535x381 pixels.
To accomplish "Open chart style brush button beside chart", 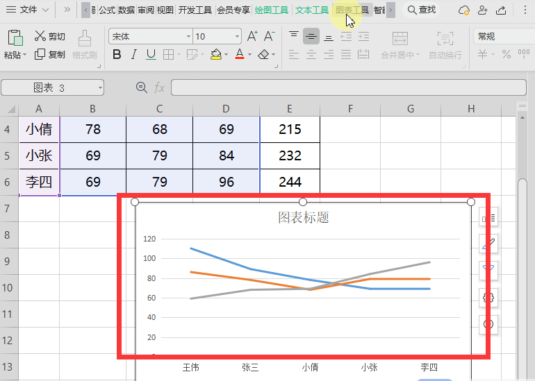I will click(488, 244).
